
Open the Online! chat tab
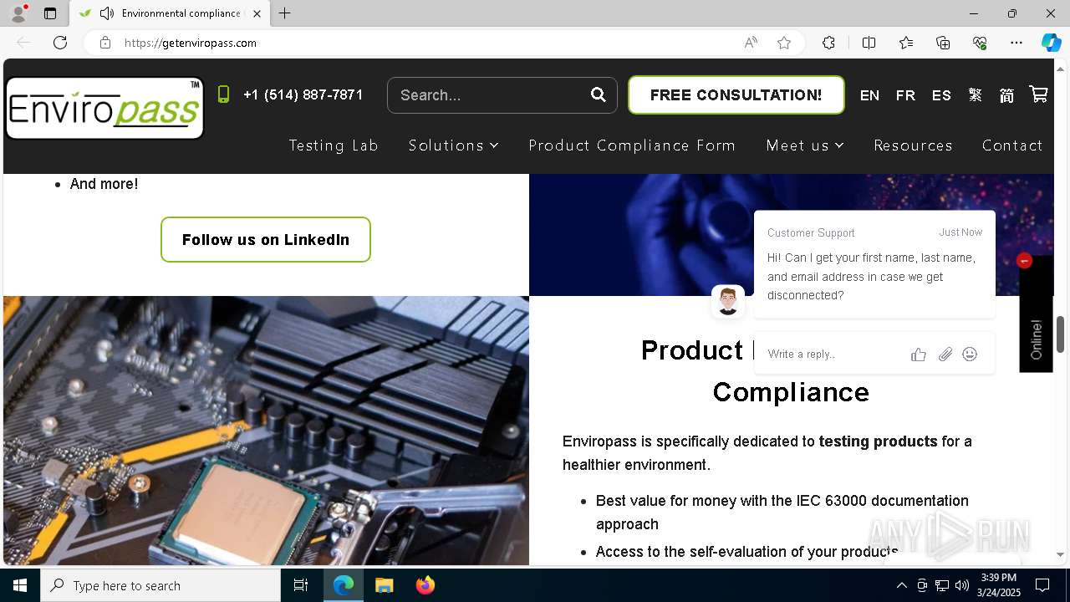click(x=1036, y=314)
